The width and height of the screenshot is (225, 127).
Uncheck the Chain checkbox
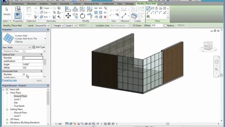pyautogui.click(x=134, y=25)
